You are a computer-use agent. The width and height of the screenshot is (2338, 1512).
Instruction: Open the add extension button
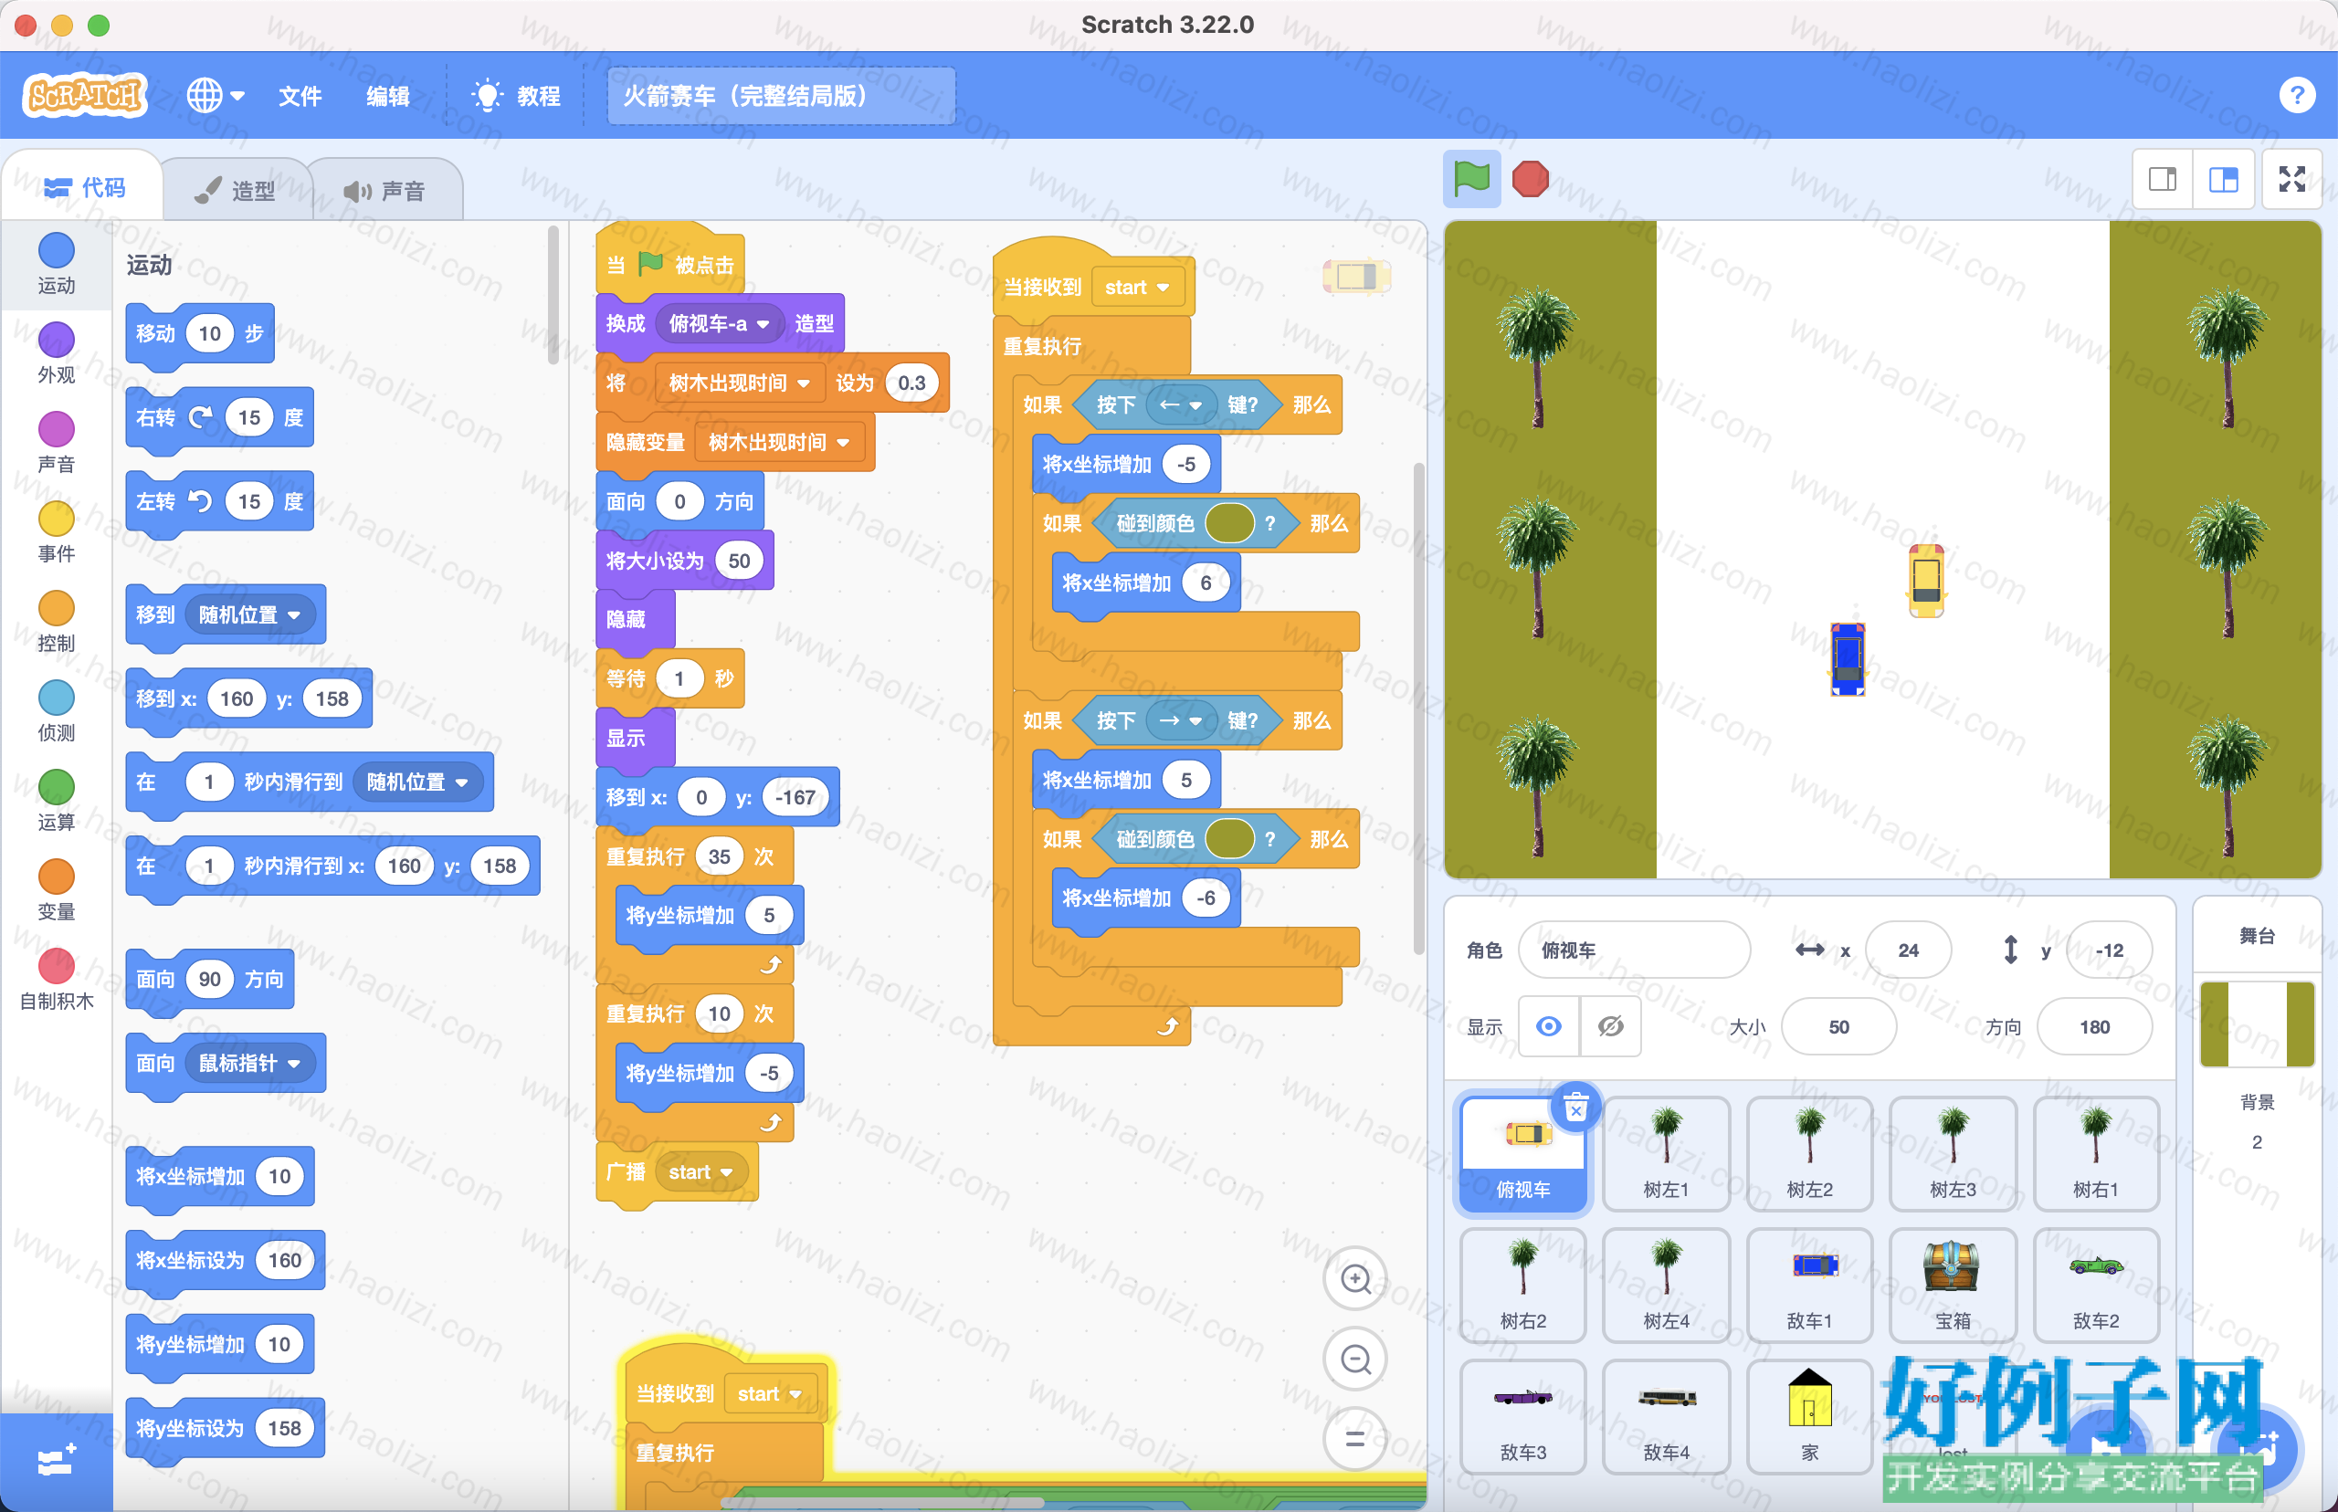coord(56,1461)
